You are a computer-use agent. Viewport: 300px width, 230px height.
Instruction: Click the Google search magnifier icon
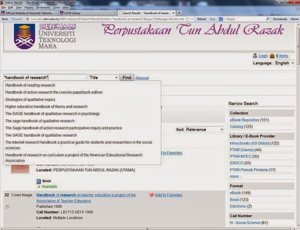pos(268,19)
